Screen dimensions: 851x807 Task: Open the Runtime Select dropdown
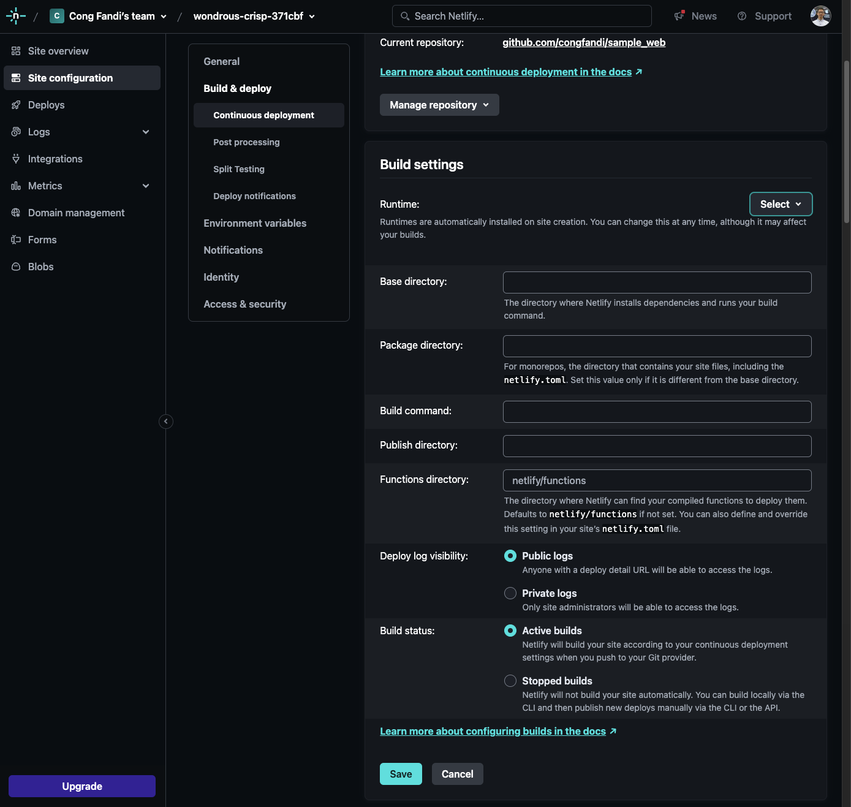click(x=781, y=204)
